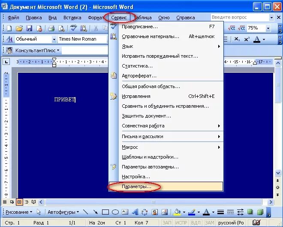283x227 pixels.
Task: Apply line color brush icon
Action: 192,212
